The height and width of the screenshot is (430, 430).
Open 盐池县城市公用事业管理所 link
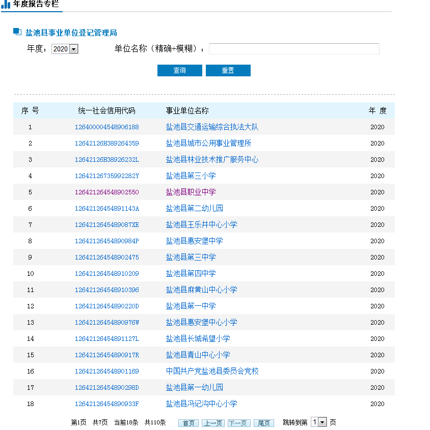[208, 143]
